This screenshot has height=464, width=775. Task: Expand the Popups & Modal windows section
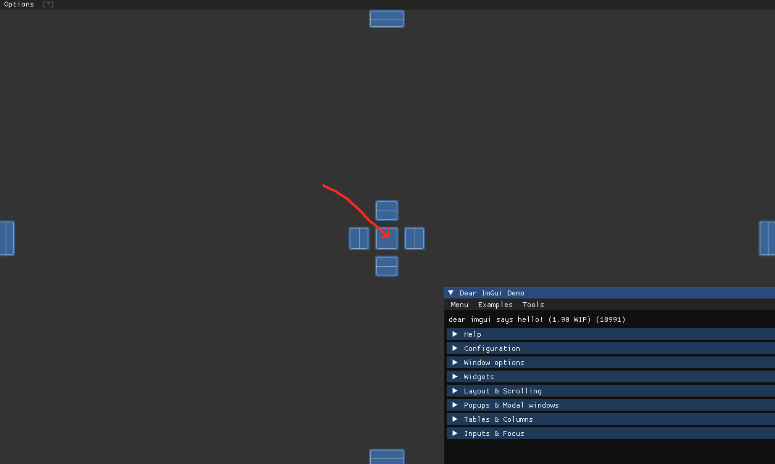pyautogui.click(x=511, y=405)
